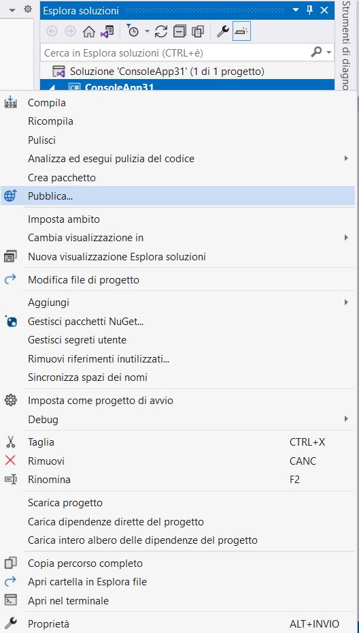Select Compila to build the project
This screenshot has width=359, height=633.
point(178,102)
